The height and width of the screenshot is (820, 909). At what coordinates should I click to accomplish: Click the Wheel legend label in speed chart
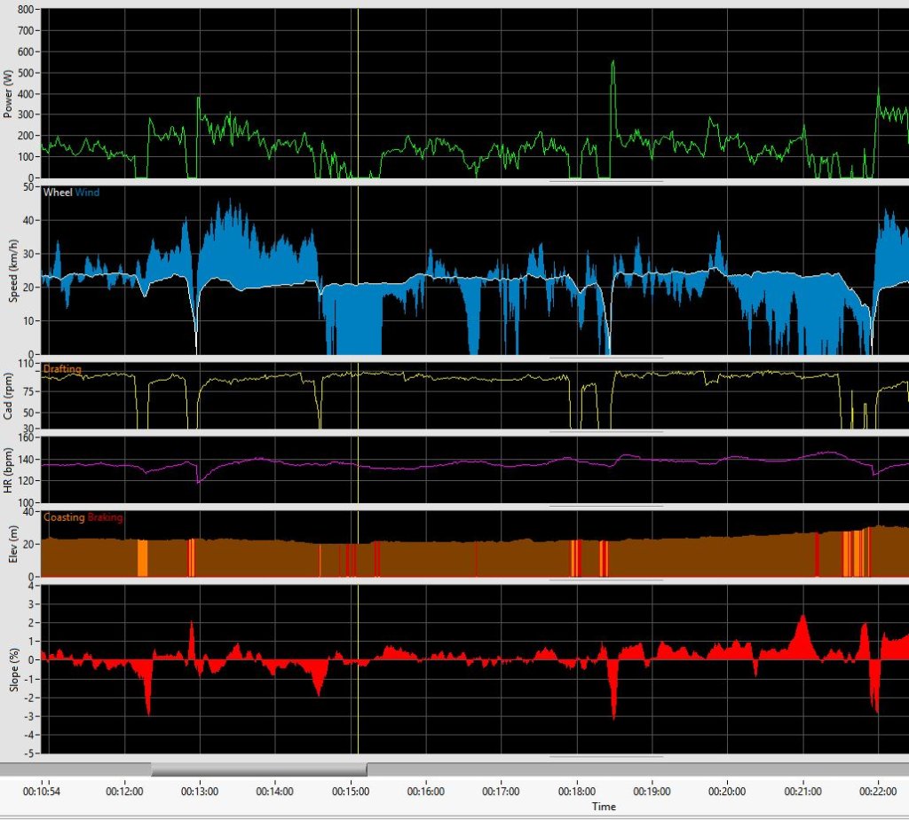click(x=57, y=191)
